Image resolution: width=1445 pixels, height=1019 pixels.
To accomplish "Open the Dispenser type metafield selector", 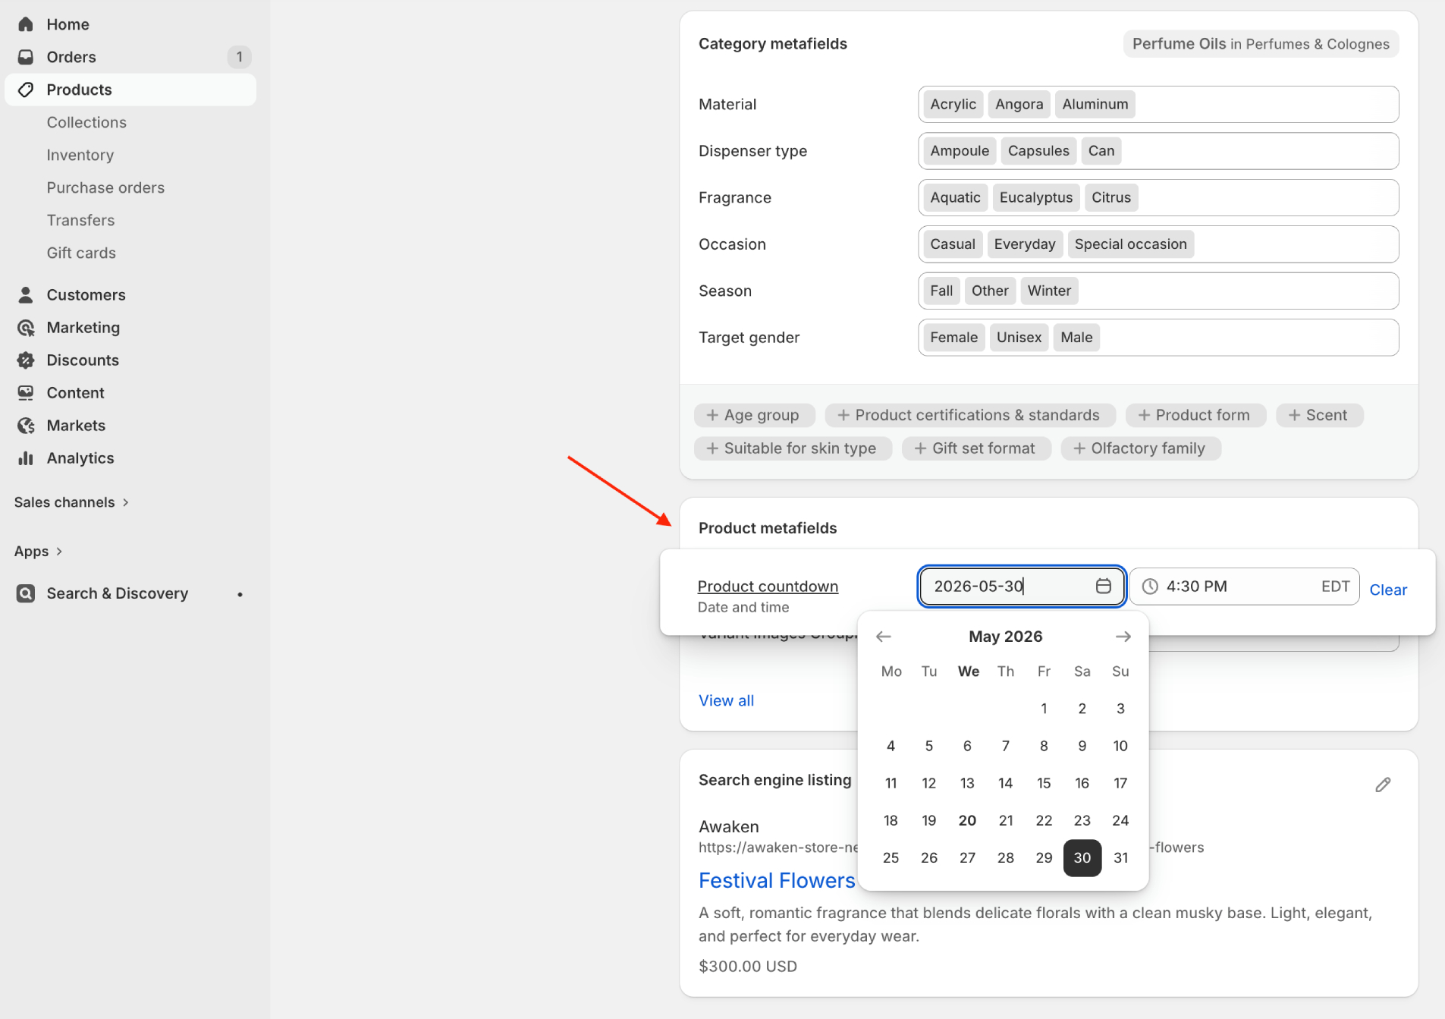I will pyautogui.click(x=1158, y=151).
